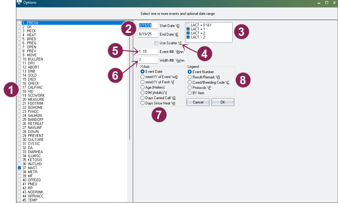Click the Start Date field
Screen dimensions: 338x203
148,25
